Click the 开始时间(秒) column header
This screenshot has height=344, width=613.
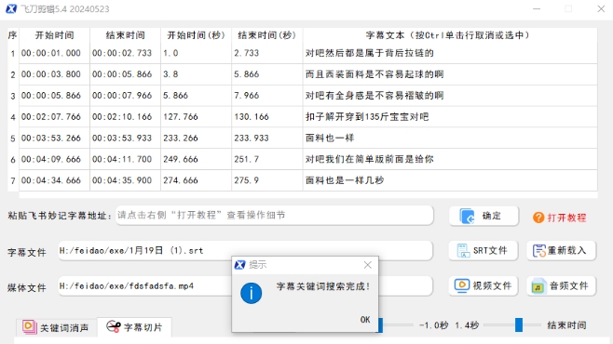196,35
